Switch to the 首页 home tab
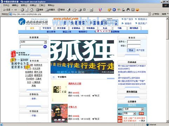 (32, 28)
